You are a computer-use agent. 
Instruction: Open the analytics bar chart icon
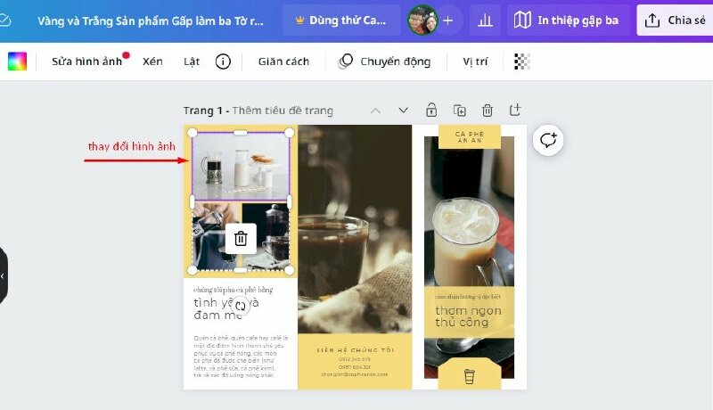(x=485, y=20)
